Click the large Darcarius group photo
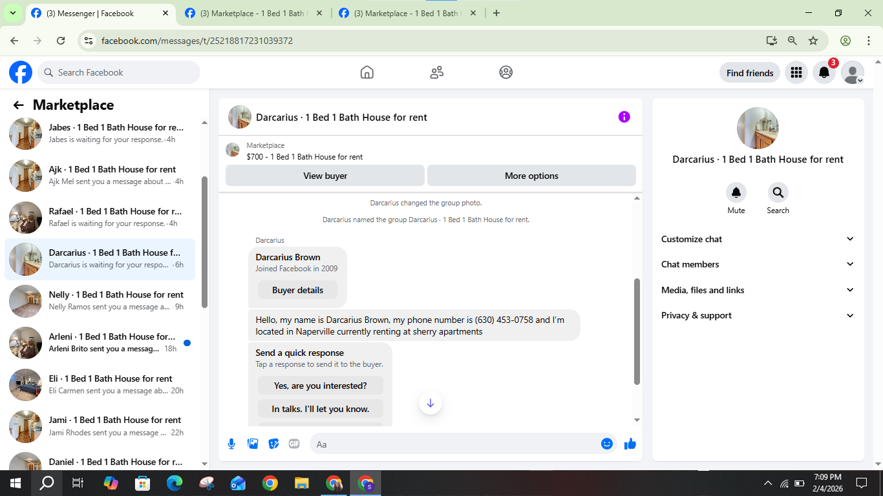883x496 pixels. (x=758, y=128)
